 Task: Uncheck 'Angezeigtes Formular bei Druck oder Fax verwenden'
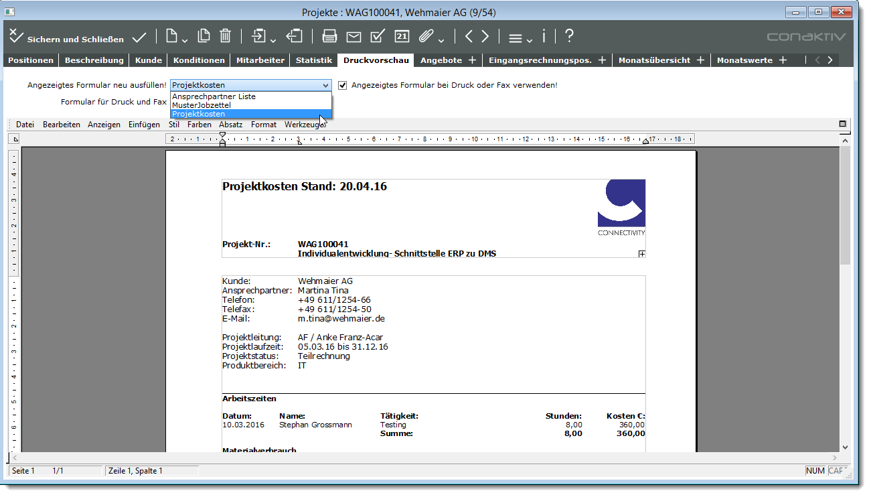(x=343, y=85)
